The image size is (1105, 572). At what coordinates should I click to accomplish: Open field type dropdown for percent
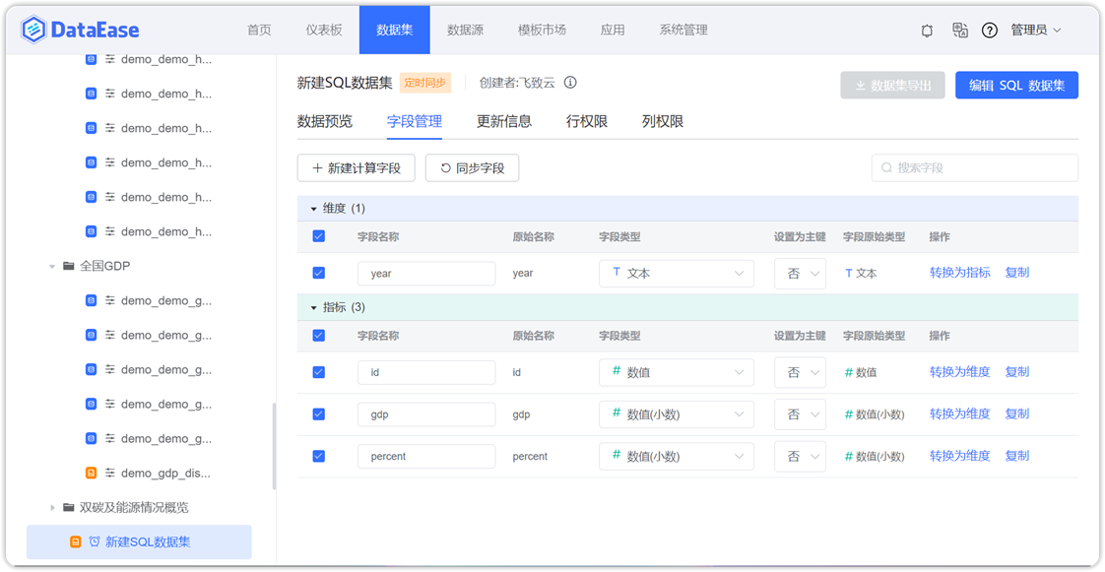[x=677, y=457]
